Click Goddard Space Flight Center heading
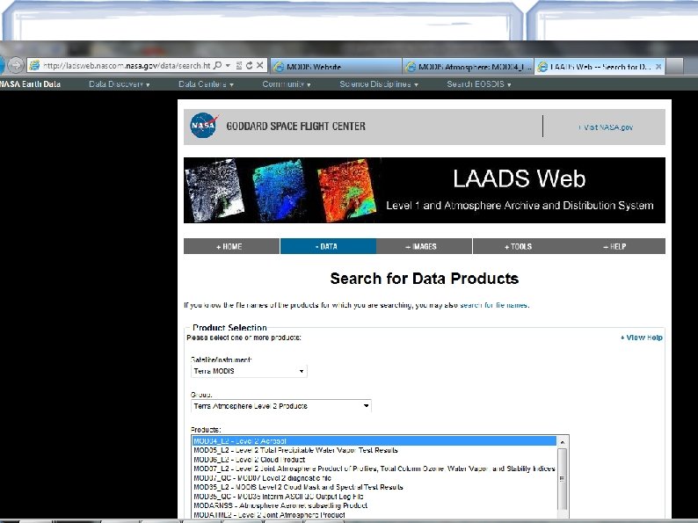698x523 pixels. click(295, 127)
